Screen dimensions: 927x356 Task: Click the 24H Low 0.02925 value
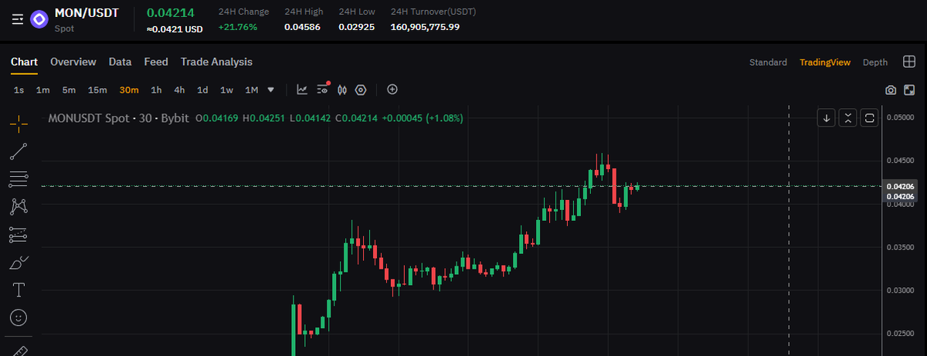[x=356, y=27]
